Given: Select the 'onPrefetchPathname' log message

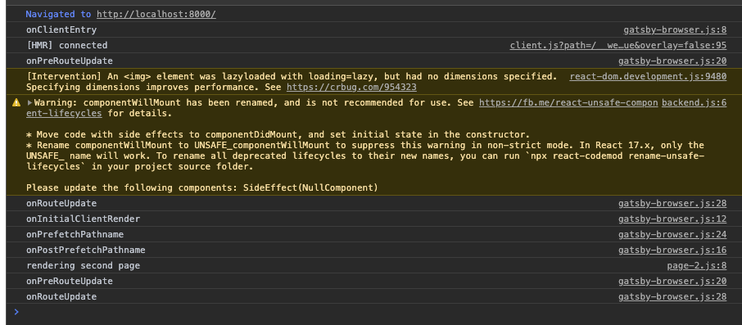Looking at the screenshot, I should 75,235.
